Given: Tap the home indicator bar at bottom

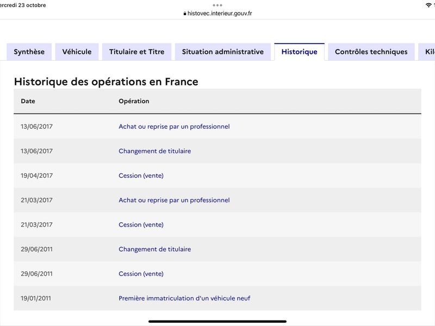Looking at the screenshot, I should [217, 322].
